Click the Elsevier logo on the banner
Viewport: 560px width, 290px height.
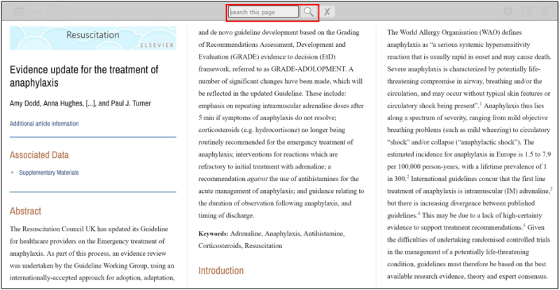pos(157,45)
